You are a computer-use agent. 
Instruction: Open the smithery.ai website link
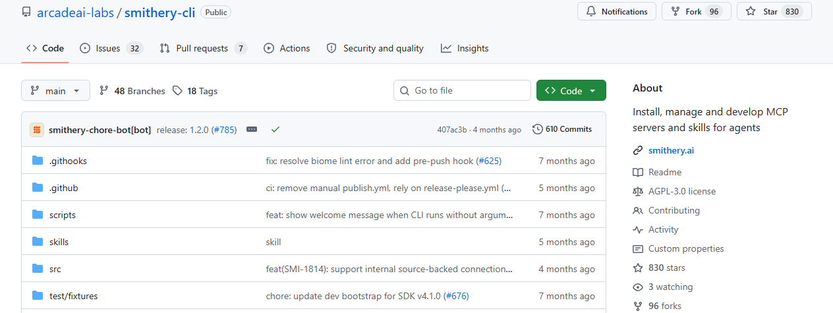tap(671, 150)
